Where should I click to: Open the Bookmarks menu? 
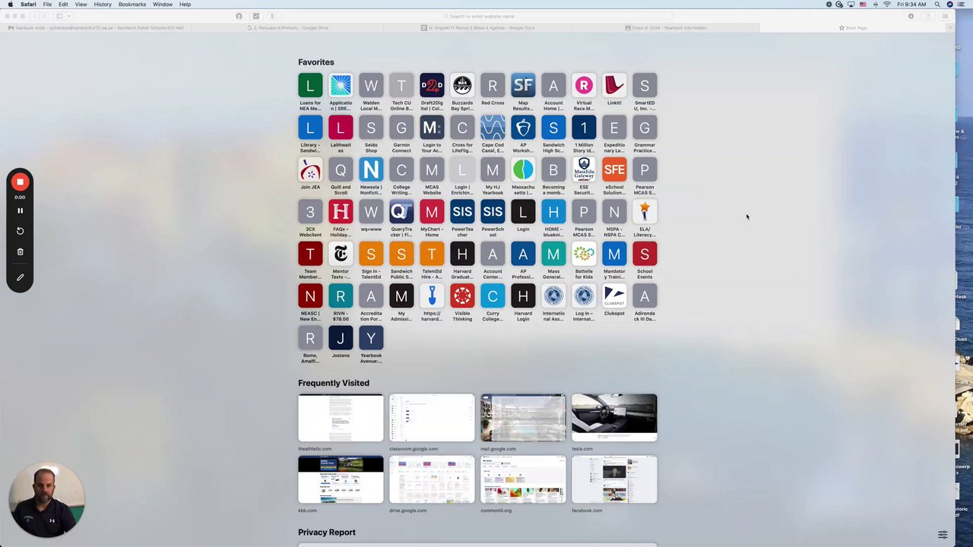click(132, 5)
